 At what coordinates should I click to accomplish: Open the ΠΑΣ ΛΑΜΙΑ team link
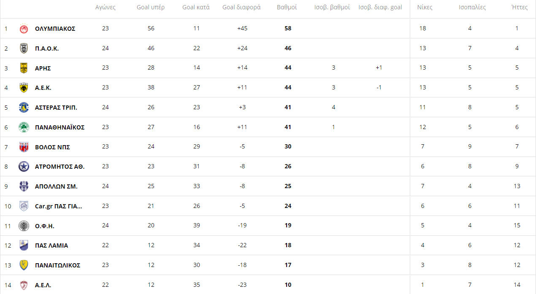(x=51, y=245)
